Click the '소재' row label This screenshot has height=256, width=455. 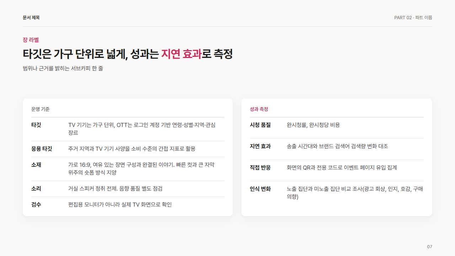pyautogui.click(x=36, y=165)
